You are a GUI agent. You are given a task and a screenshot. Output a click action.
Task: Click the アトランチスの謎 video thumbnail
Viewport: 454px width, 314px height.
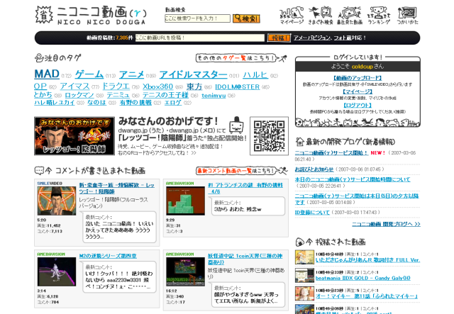[185, 201]
